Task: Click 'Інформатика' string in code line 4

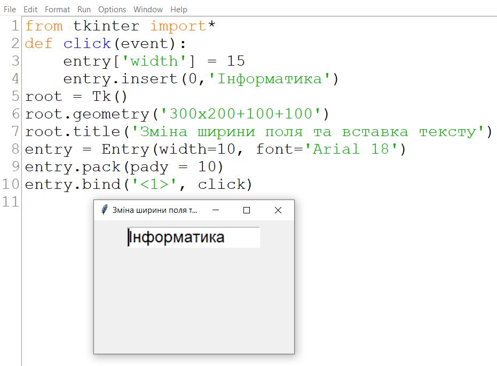Action: 270,79
